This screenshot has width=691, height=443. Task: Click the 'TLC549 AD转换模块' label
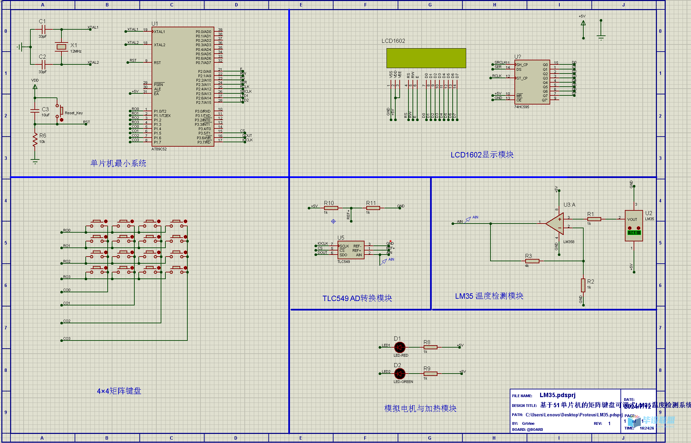pos(357,298)
